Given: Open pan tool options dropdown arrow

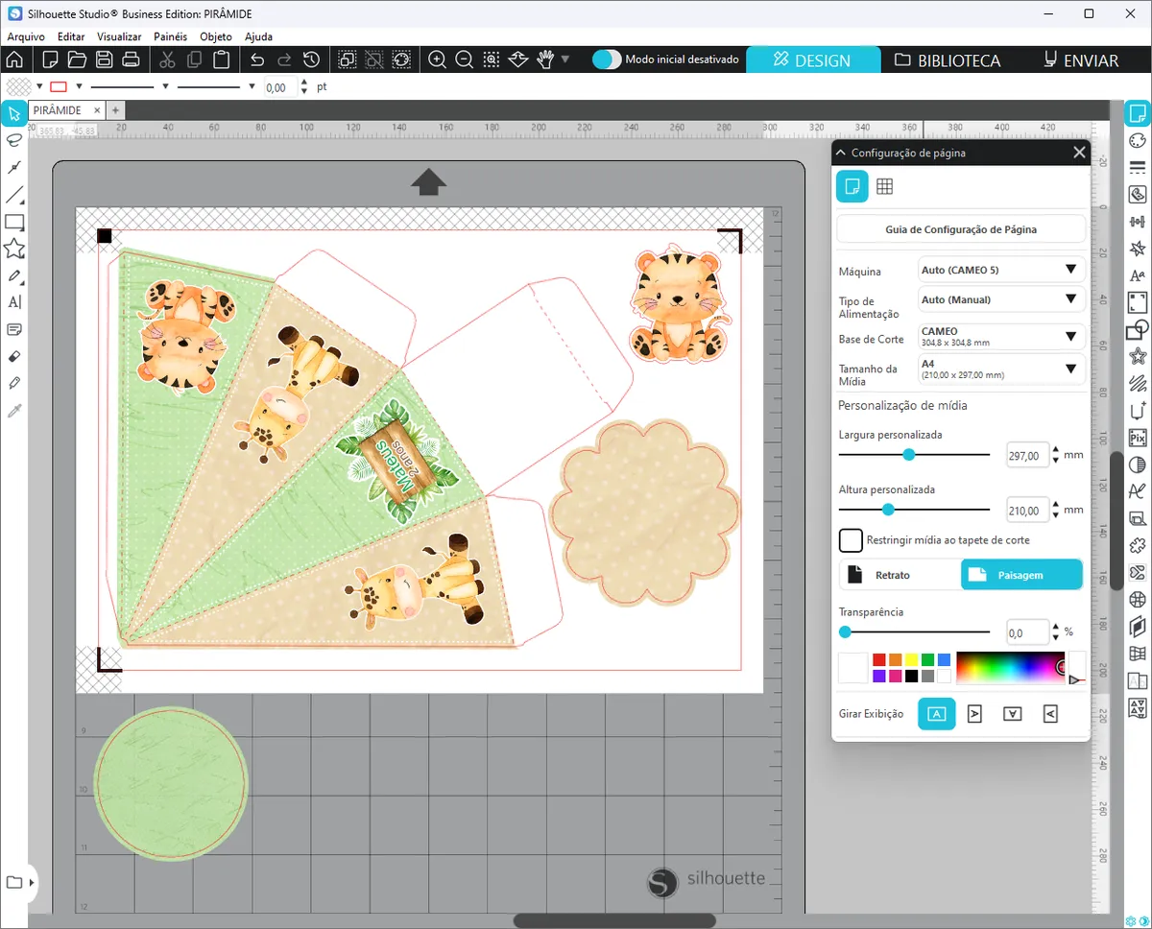Looking at the screenshot, I should pyautogui.click(x=565, y=60).
